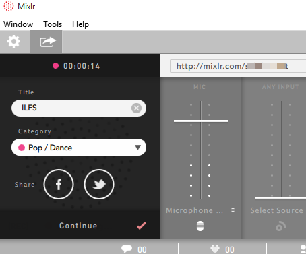This screenshot has height=254, width=306.
Task: Open the Tools menu
Action: (53, 24)
